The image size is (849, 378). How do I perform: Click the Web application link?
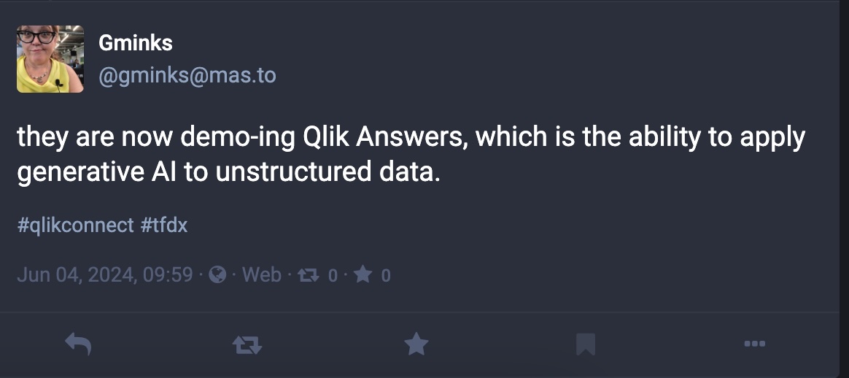[262, 275]
